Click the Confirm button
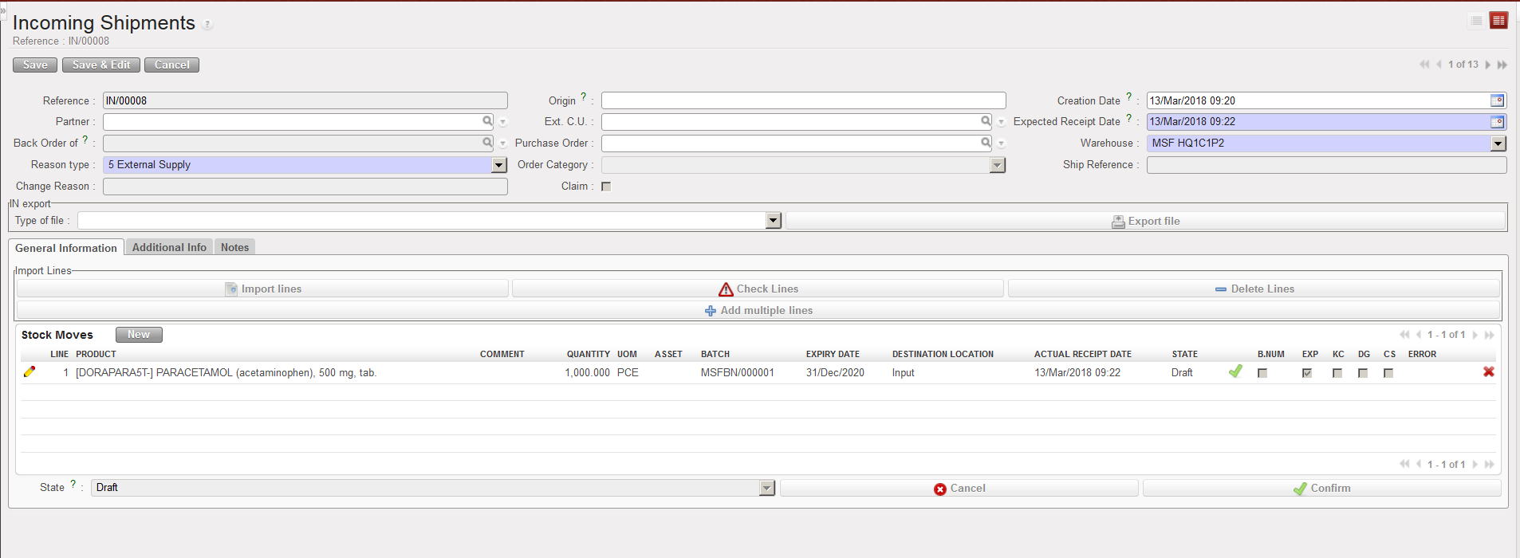Screen dimensions: 1520x558 [x=1321, y=488]
